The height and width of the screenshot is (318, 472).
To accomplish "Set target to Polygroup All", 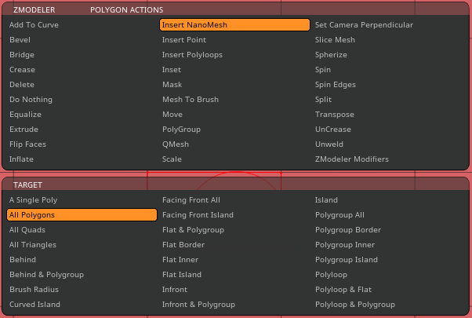I will pyautogui.click(x=339, y=215).
